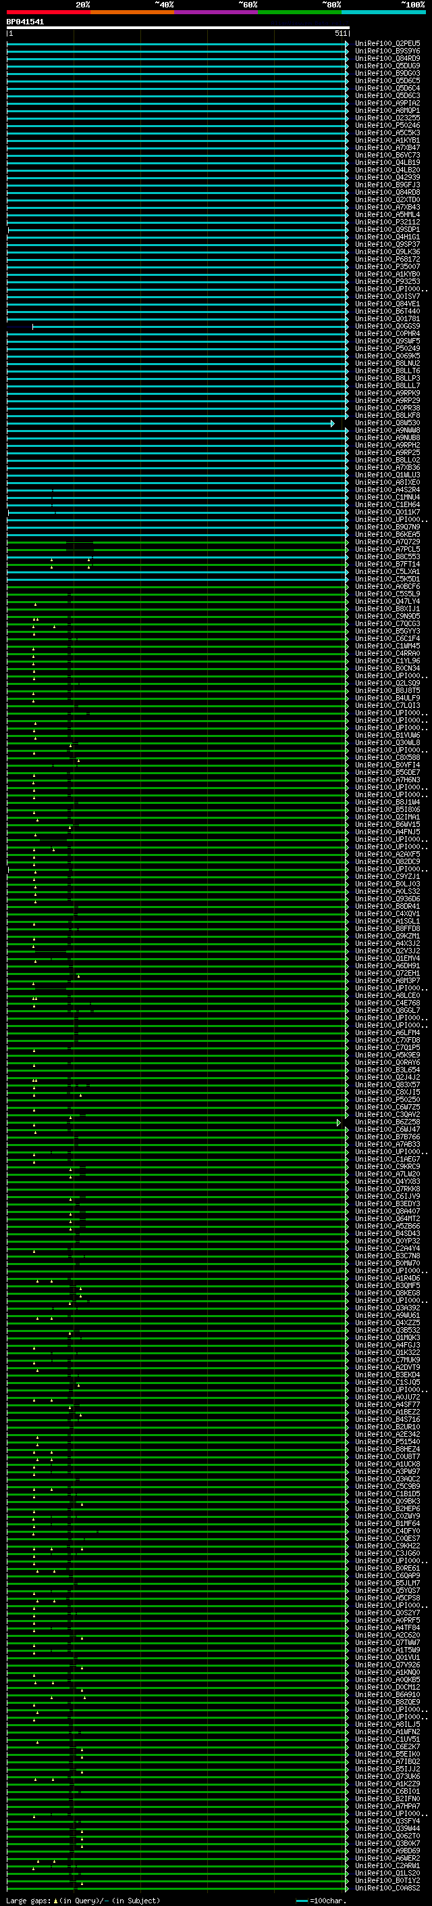432x1906 pixels.
Task: Open hit UniRef100_B9S9Y6
Action: tap(387, 51)
